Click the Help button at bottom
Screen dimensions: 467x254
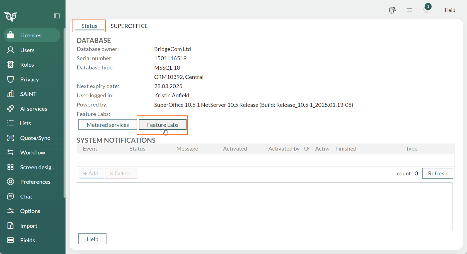coord(92,239)
